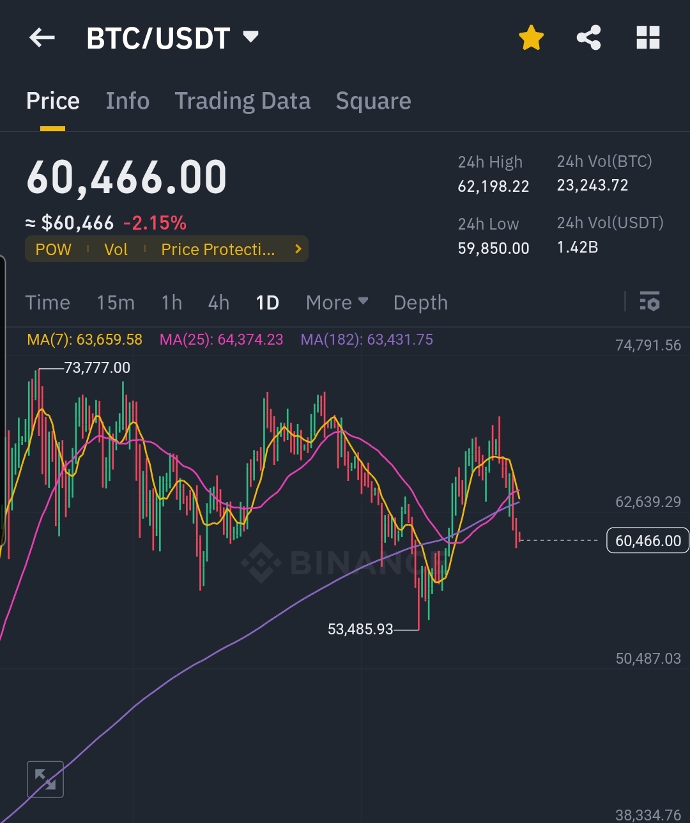Tap the back arrow icon
The width and height of the screenshot is (690, 823).
click(42, 38)
